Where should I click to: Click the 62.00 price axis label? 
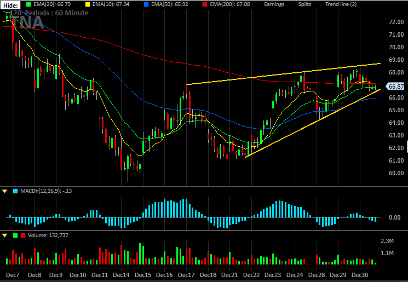tap(396, 148)
